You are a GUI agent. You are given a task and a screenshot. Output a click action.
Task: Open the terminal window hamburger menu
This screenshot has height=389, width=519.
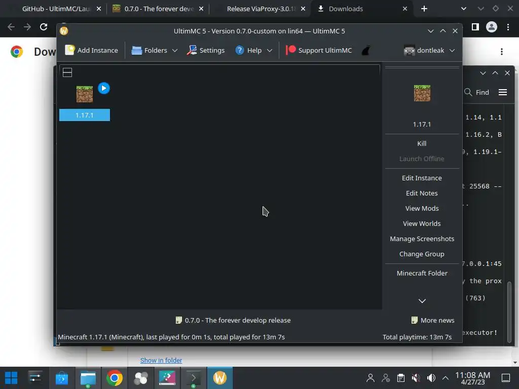[503, 92]
